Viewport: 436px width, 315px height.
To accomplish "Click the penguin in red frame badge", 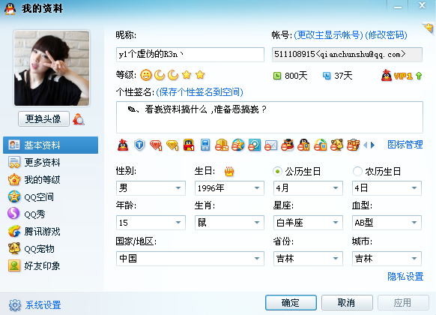I will coord(189,145).
